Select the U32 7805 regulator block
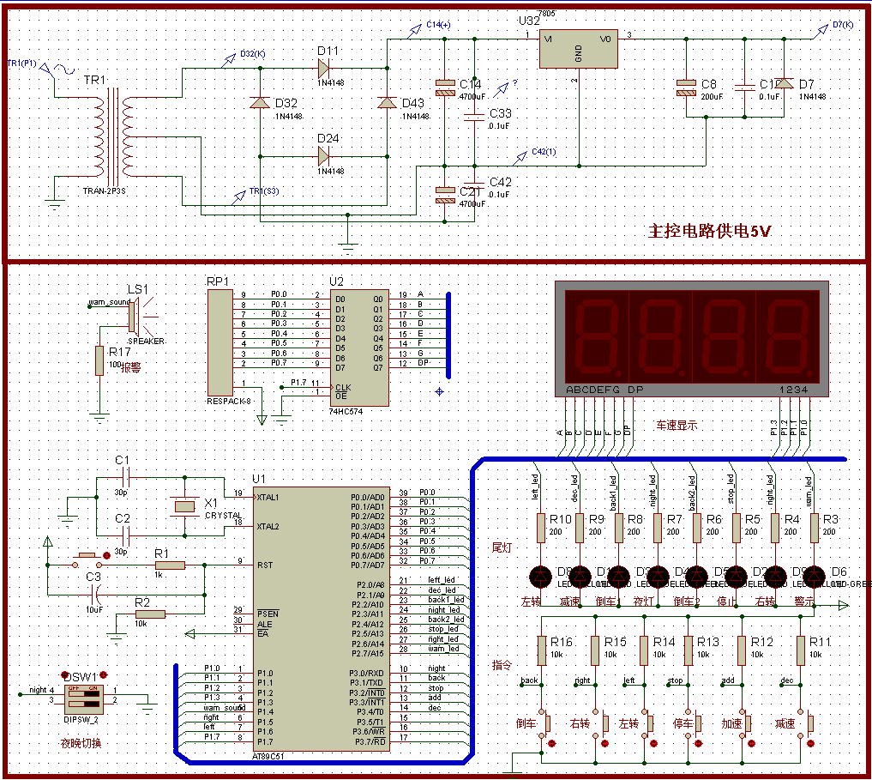The height and width of the screenshot is (780, 872). (x=579, y=49)
